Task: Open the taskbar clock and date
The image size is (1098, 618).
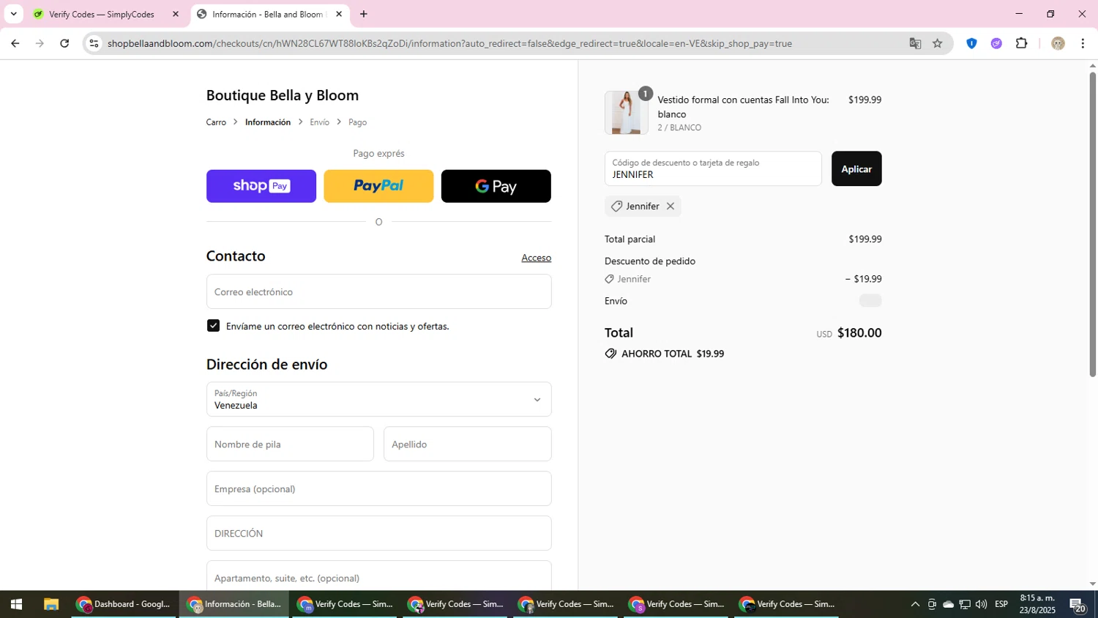Action: tap(1037, 604)
